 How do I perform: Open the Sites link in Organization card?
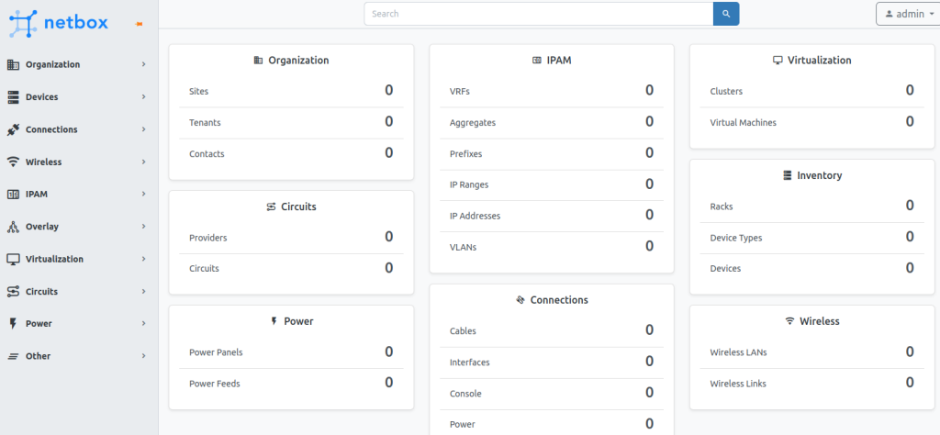pyautogui.click(x=198, y=92)
